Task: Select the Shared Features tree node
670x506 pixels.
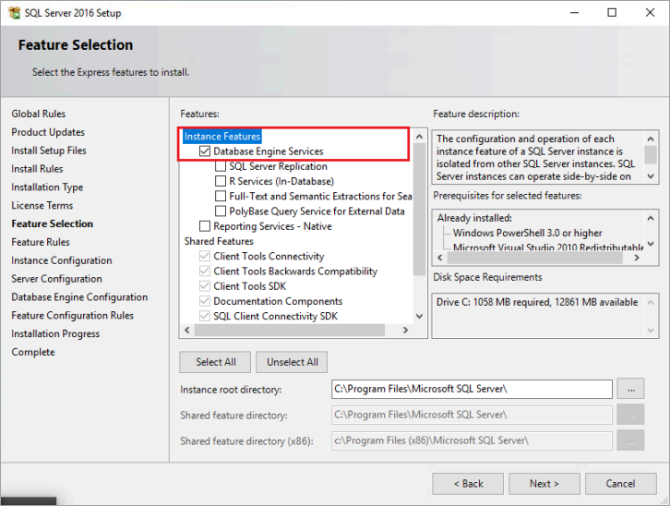Action: coord(219,241)
